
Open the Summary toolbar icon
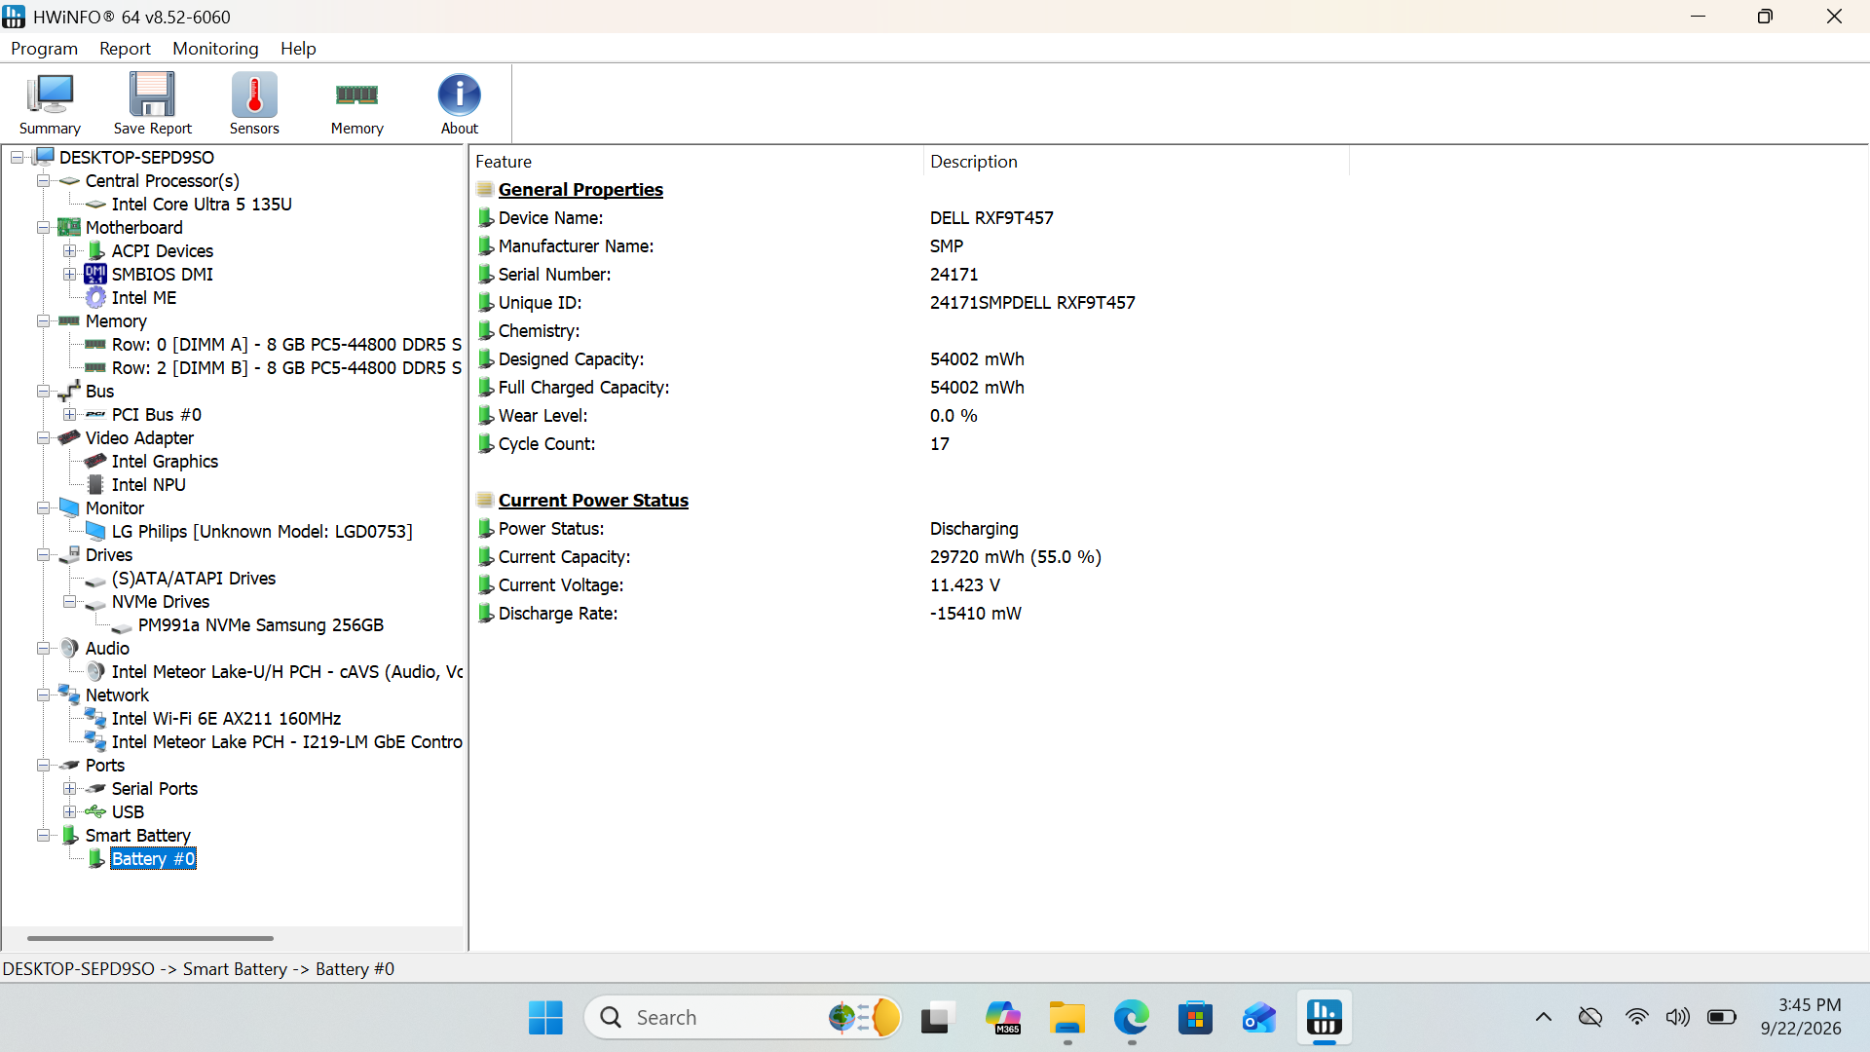[50, 103]
